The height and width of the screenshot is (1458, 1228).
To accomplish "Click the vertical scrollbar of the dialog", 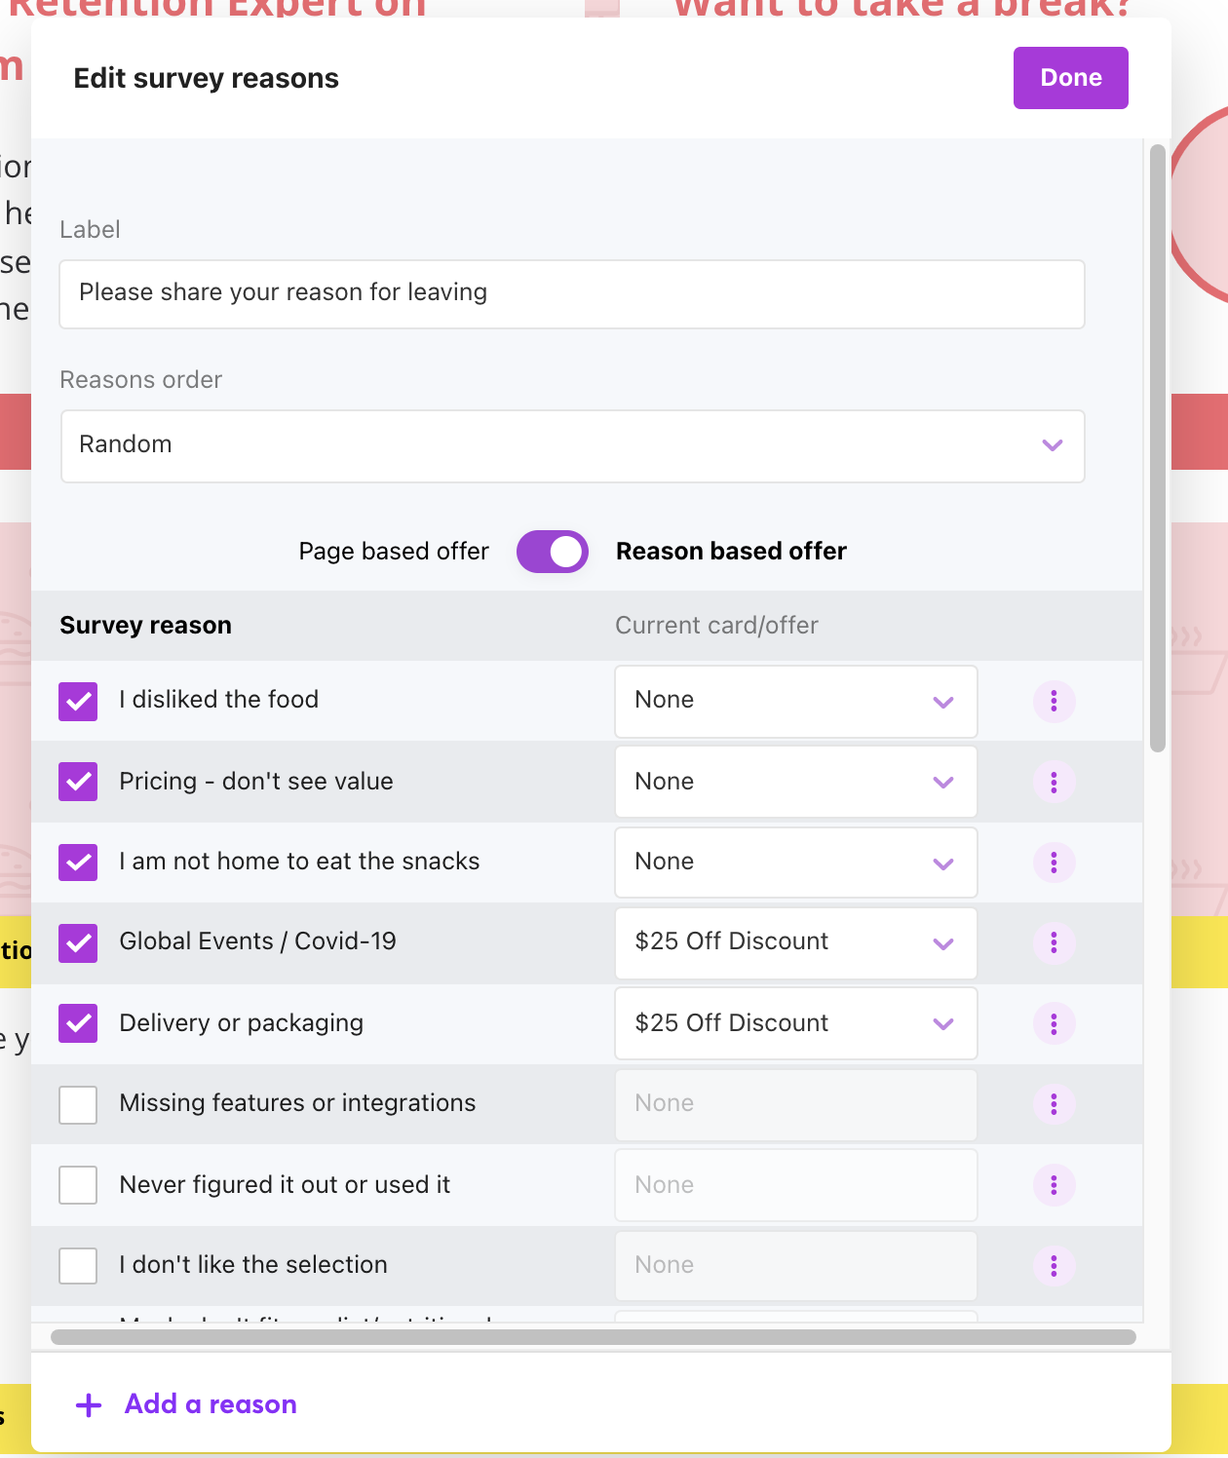I will point(1157,448).
